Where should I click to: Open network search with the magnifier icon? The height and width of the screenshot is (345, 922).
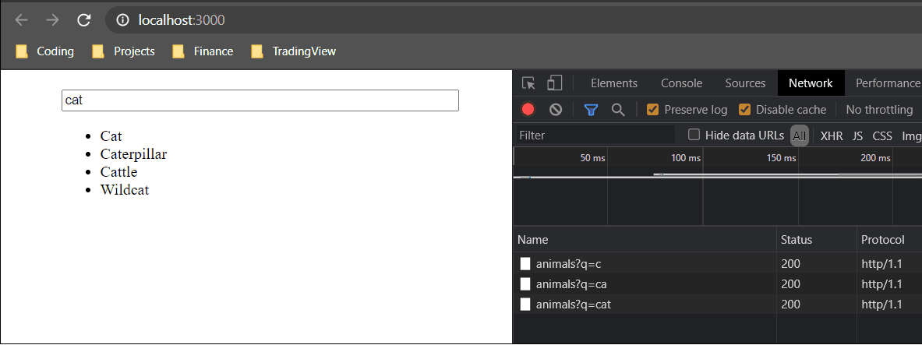pos(618,109)
